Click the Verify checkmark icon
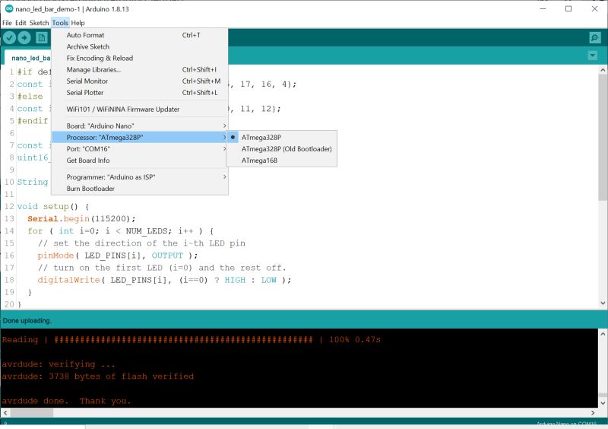 (10, 38)
